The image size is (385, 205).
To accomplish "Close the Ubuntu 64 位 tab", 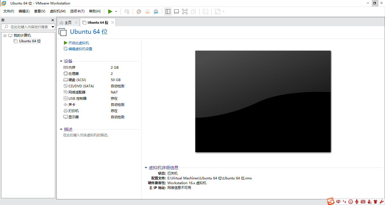I will click(x=112, y=23).
